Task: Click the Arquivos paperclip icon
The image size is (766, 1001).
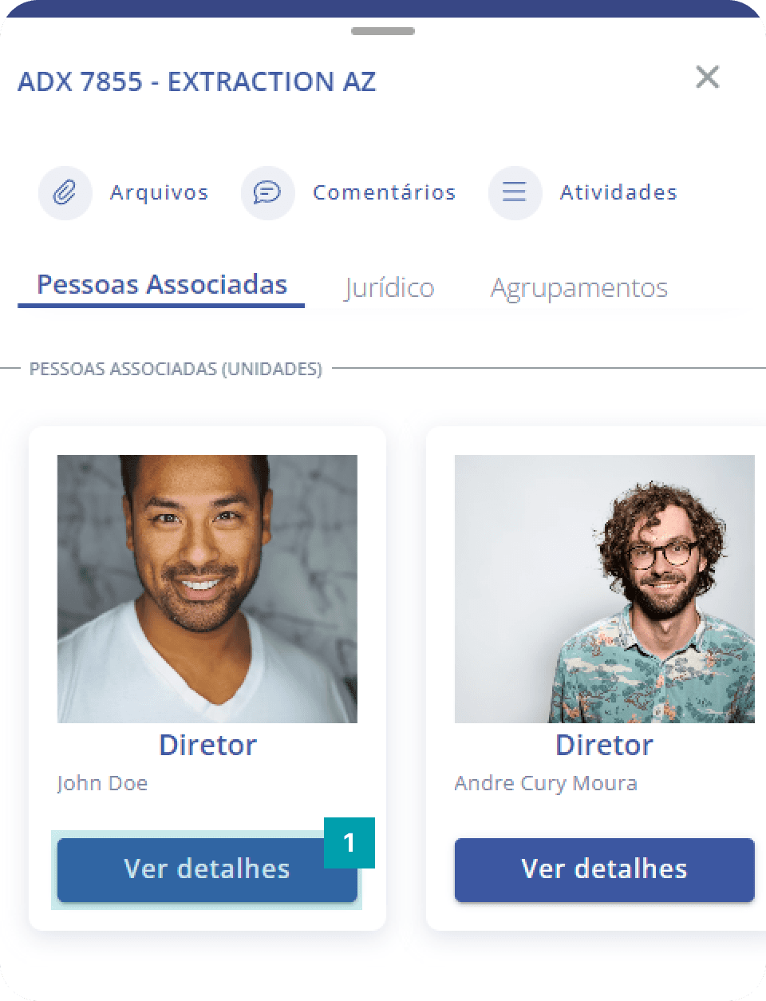Action: coord(65,192)
